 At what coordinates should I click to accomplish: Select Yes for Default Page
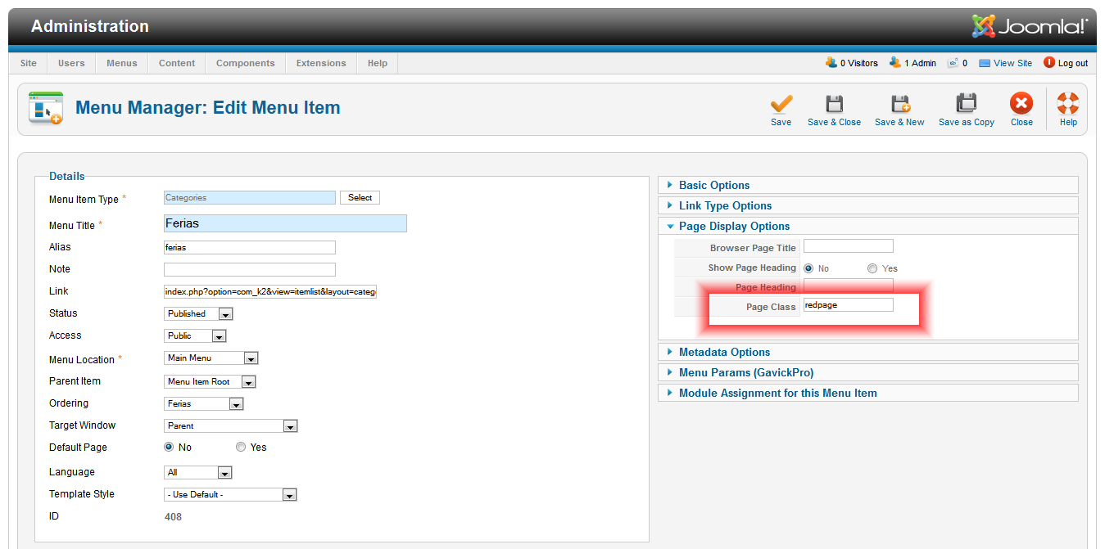click(241, 448)
